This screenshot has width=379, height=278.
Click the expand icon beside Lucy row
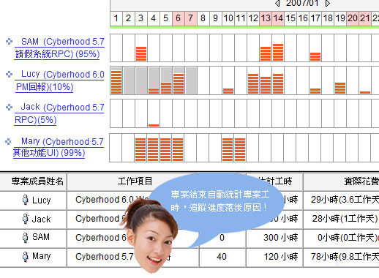click(9, 74)
